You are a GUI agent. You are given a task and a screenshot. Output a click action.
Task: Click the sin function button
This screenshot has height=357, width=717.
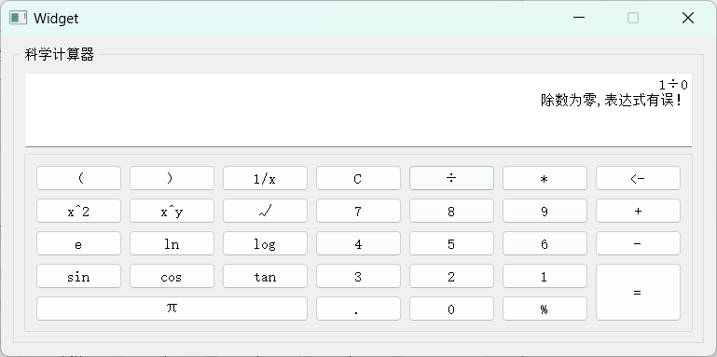click(78, 276)
